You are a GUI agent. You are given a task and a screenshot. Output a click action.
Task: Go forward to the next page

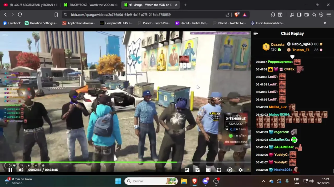(13, 15)
